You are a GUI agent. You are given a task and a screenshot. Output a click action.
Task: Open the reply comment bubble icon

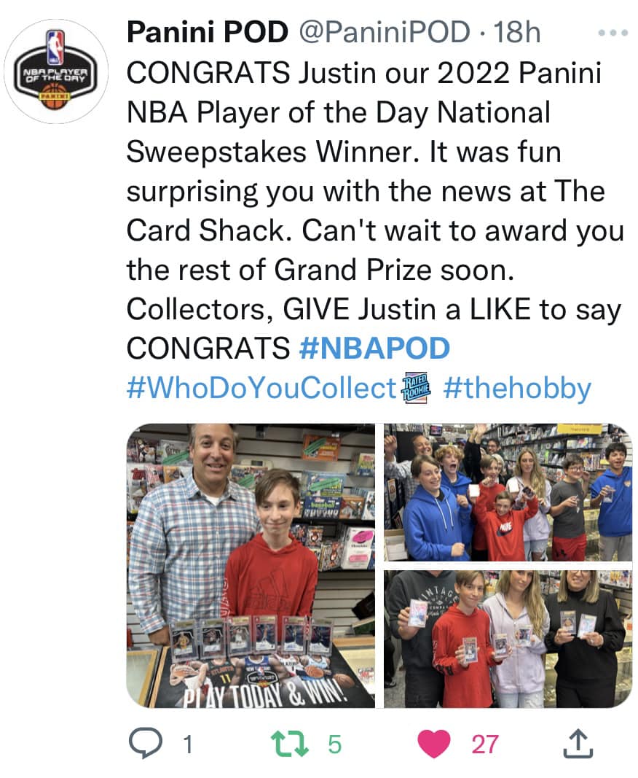click(145, 743)
